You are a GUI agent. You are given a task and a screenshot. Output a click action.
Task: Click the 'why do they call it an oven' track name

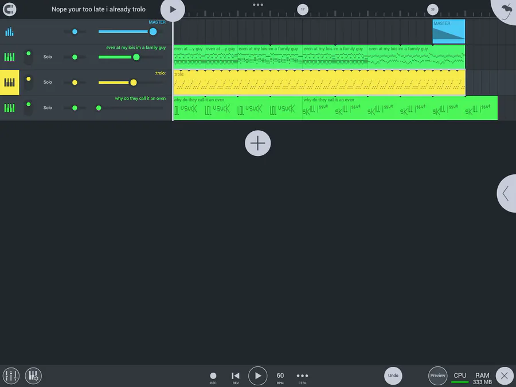(140, 98)
